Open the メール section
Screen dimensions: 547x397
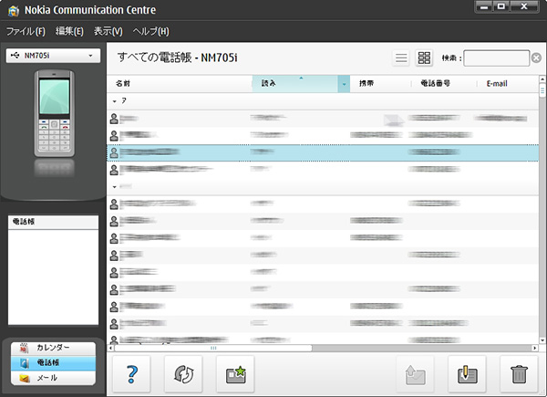tap(53, 378)
